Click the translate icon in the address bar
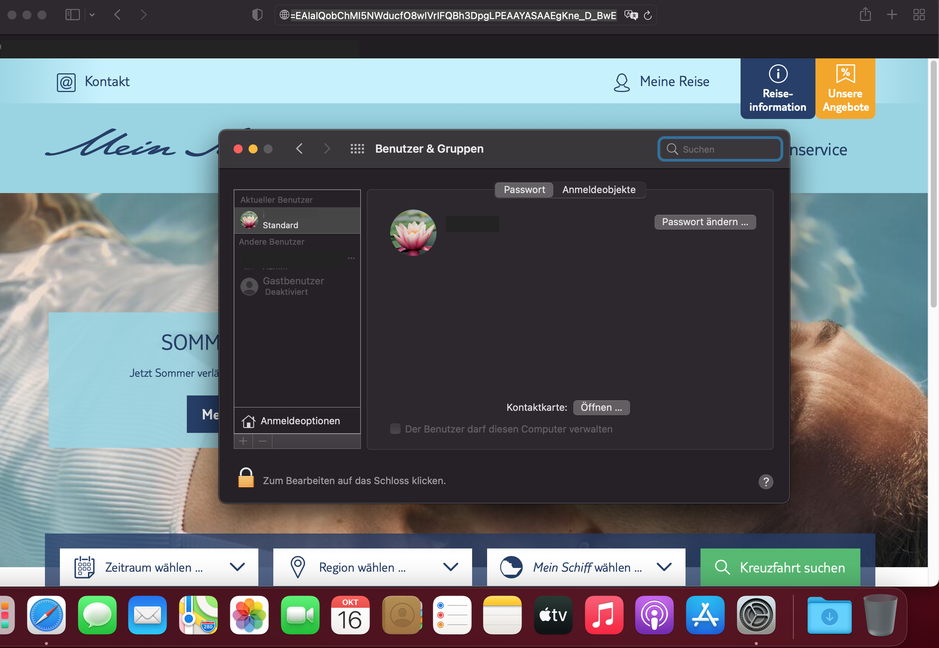Screen dimensions: 939x648 pos(631,15)
